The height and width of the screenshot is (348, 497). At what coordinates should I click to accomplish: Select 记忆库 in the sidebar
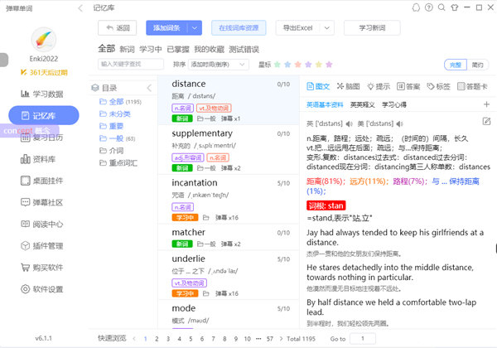tap(44, 115)
